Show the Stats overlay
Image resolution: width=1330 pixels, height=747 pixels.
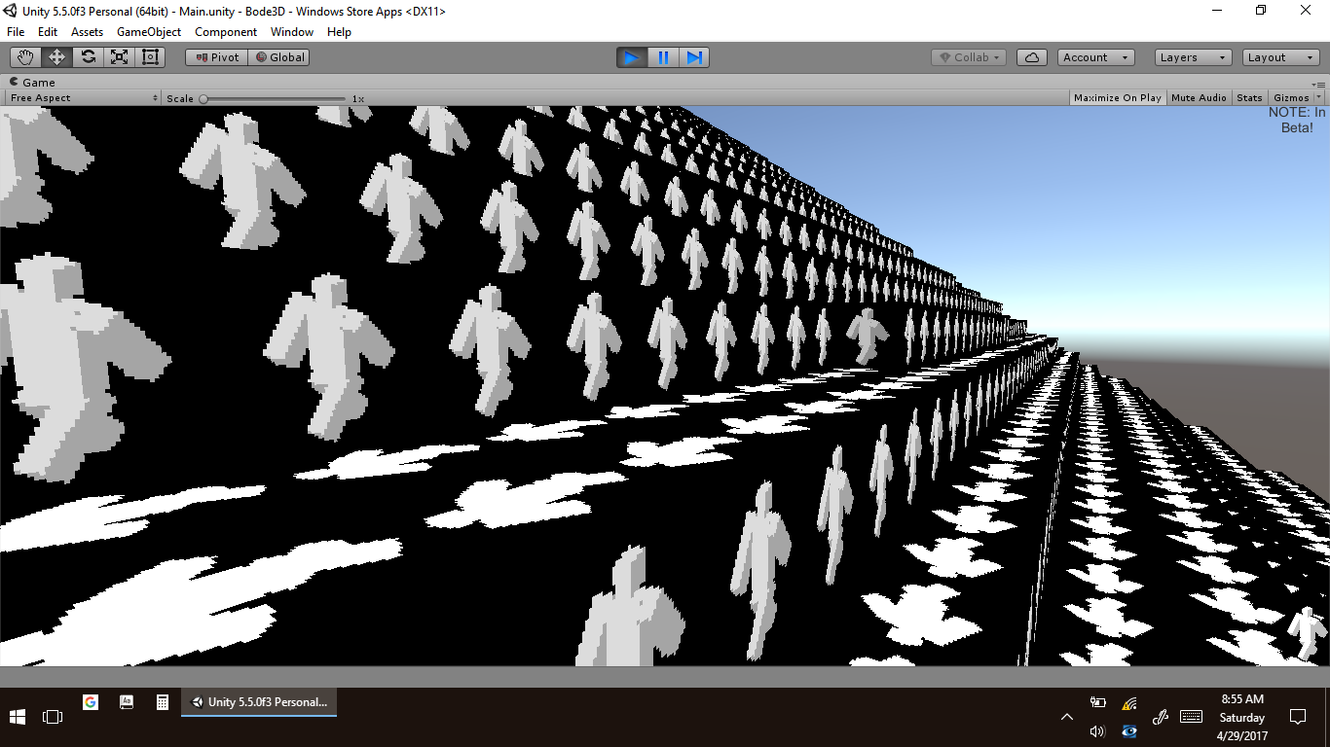pos(1249,98)
